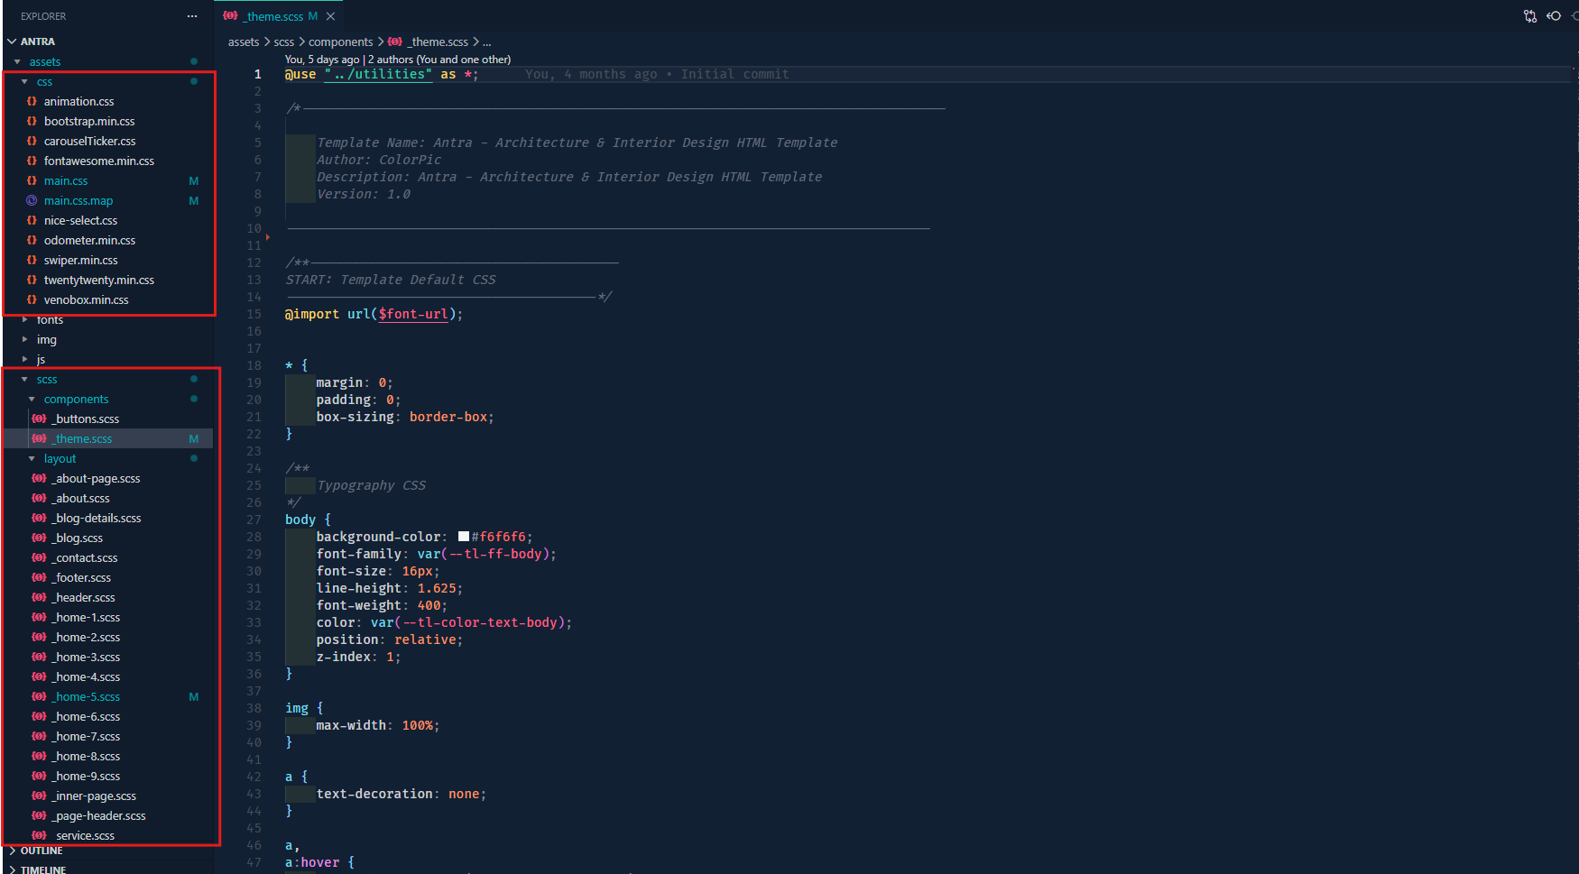1579x874 pixels.
Task: Open the bootstrap.min.css stylesheet
Action: click(89, 121)
